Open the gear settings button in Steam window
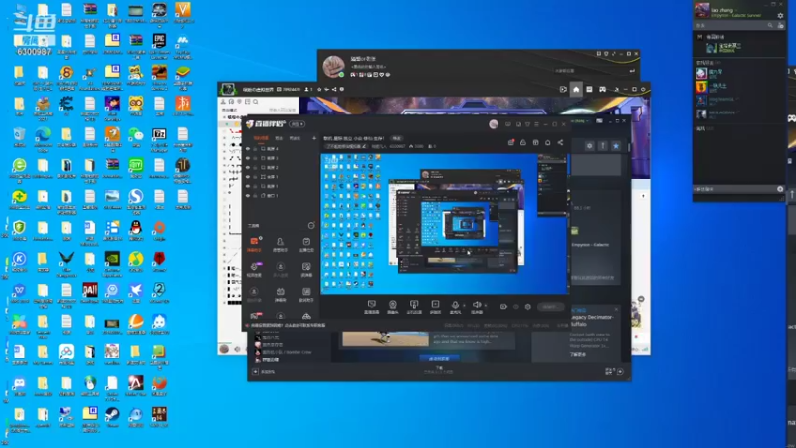This screenshot has width=796, height=448. click(x=589, y=146)
